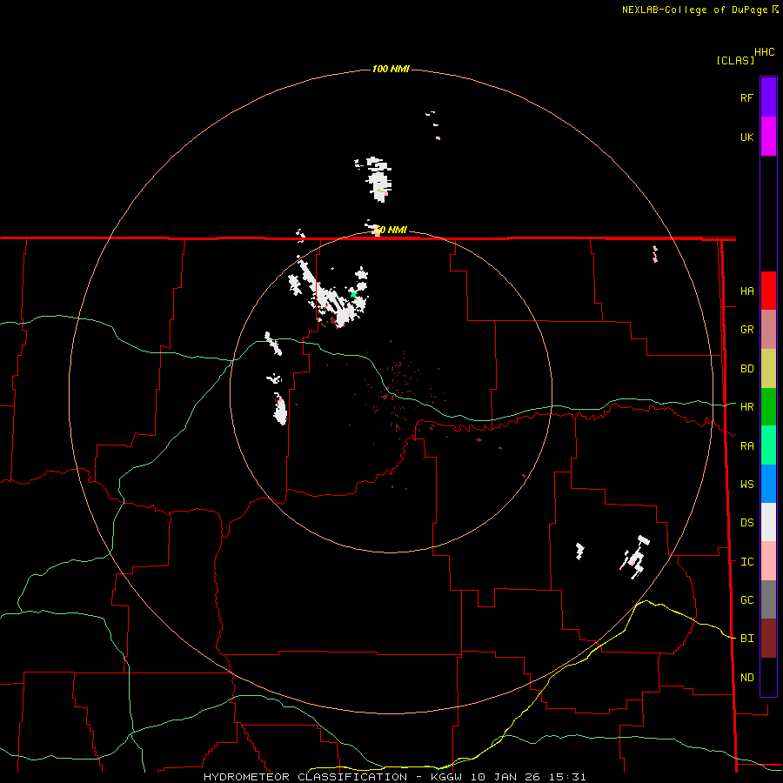Click the HA legend label
The height and width of the screenshot is (783, 783).
[x=746, y=291]
